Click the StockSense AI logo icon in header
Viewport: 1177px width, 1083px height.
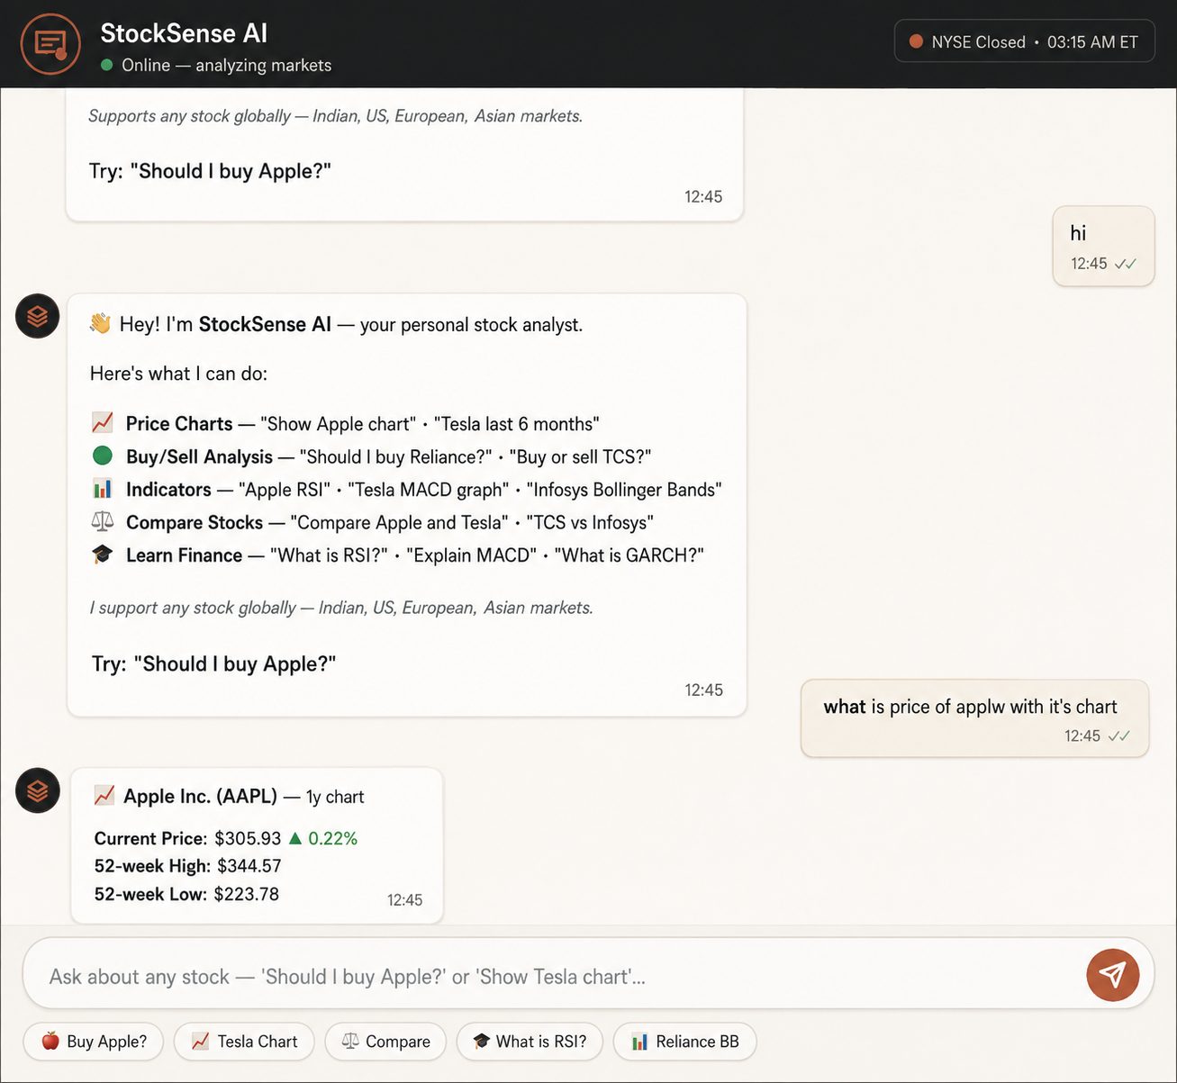(50, 44)
